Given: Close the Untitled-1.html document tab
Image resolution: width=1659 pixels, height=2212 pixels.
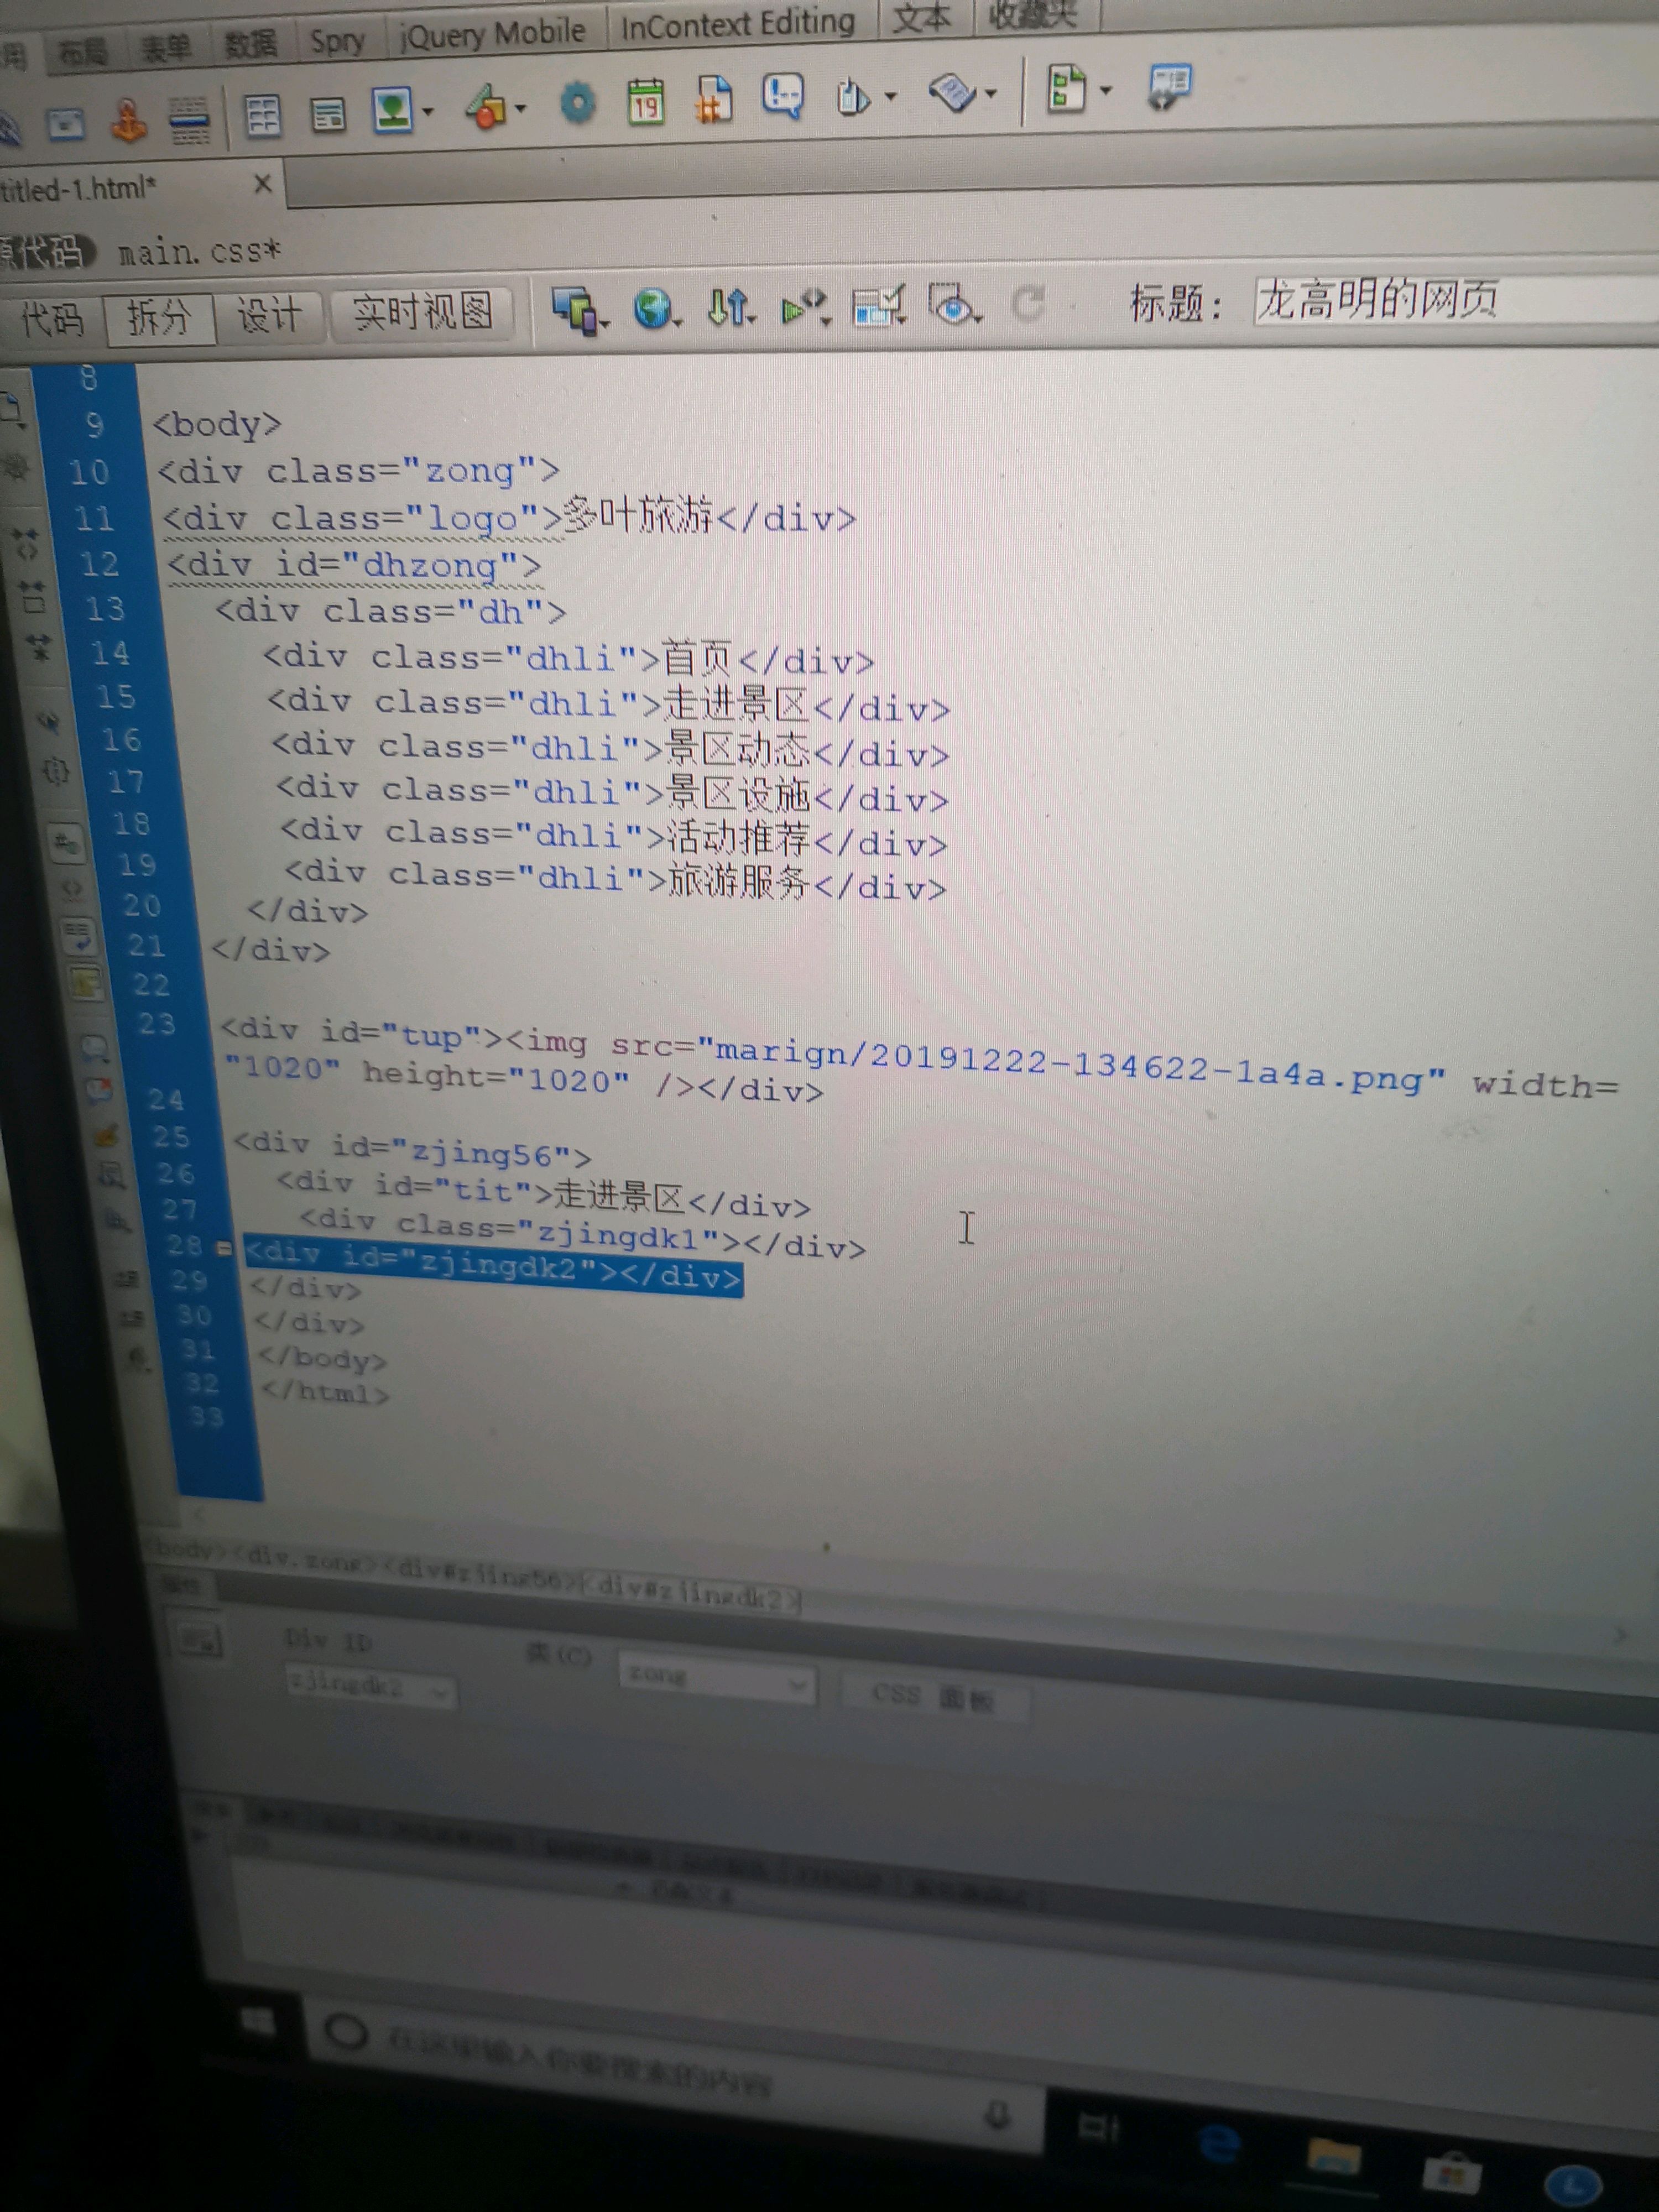Looking at the screenshot, I should click(x=262, y=184).
